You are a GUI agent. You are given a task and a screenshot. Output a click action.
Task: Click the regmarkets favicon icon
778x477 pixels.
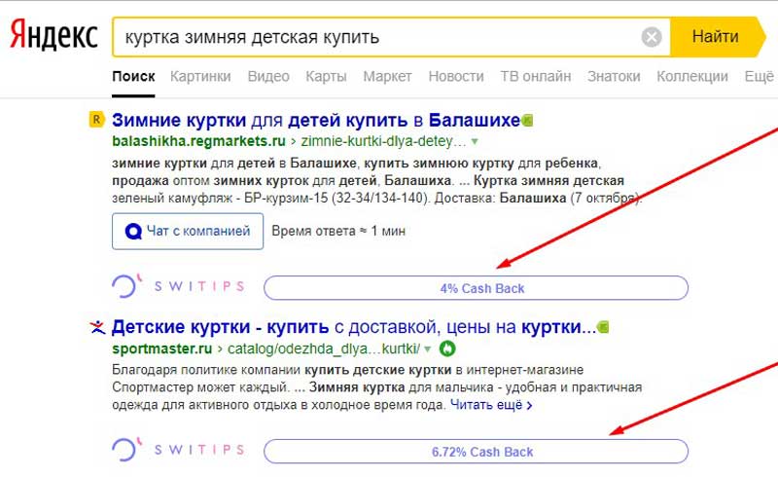[x=96, y=120]
